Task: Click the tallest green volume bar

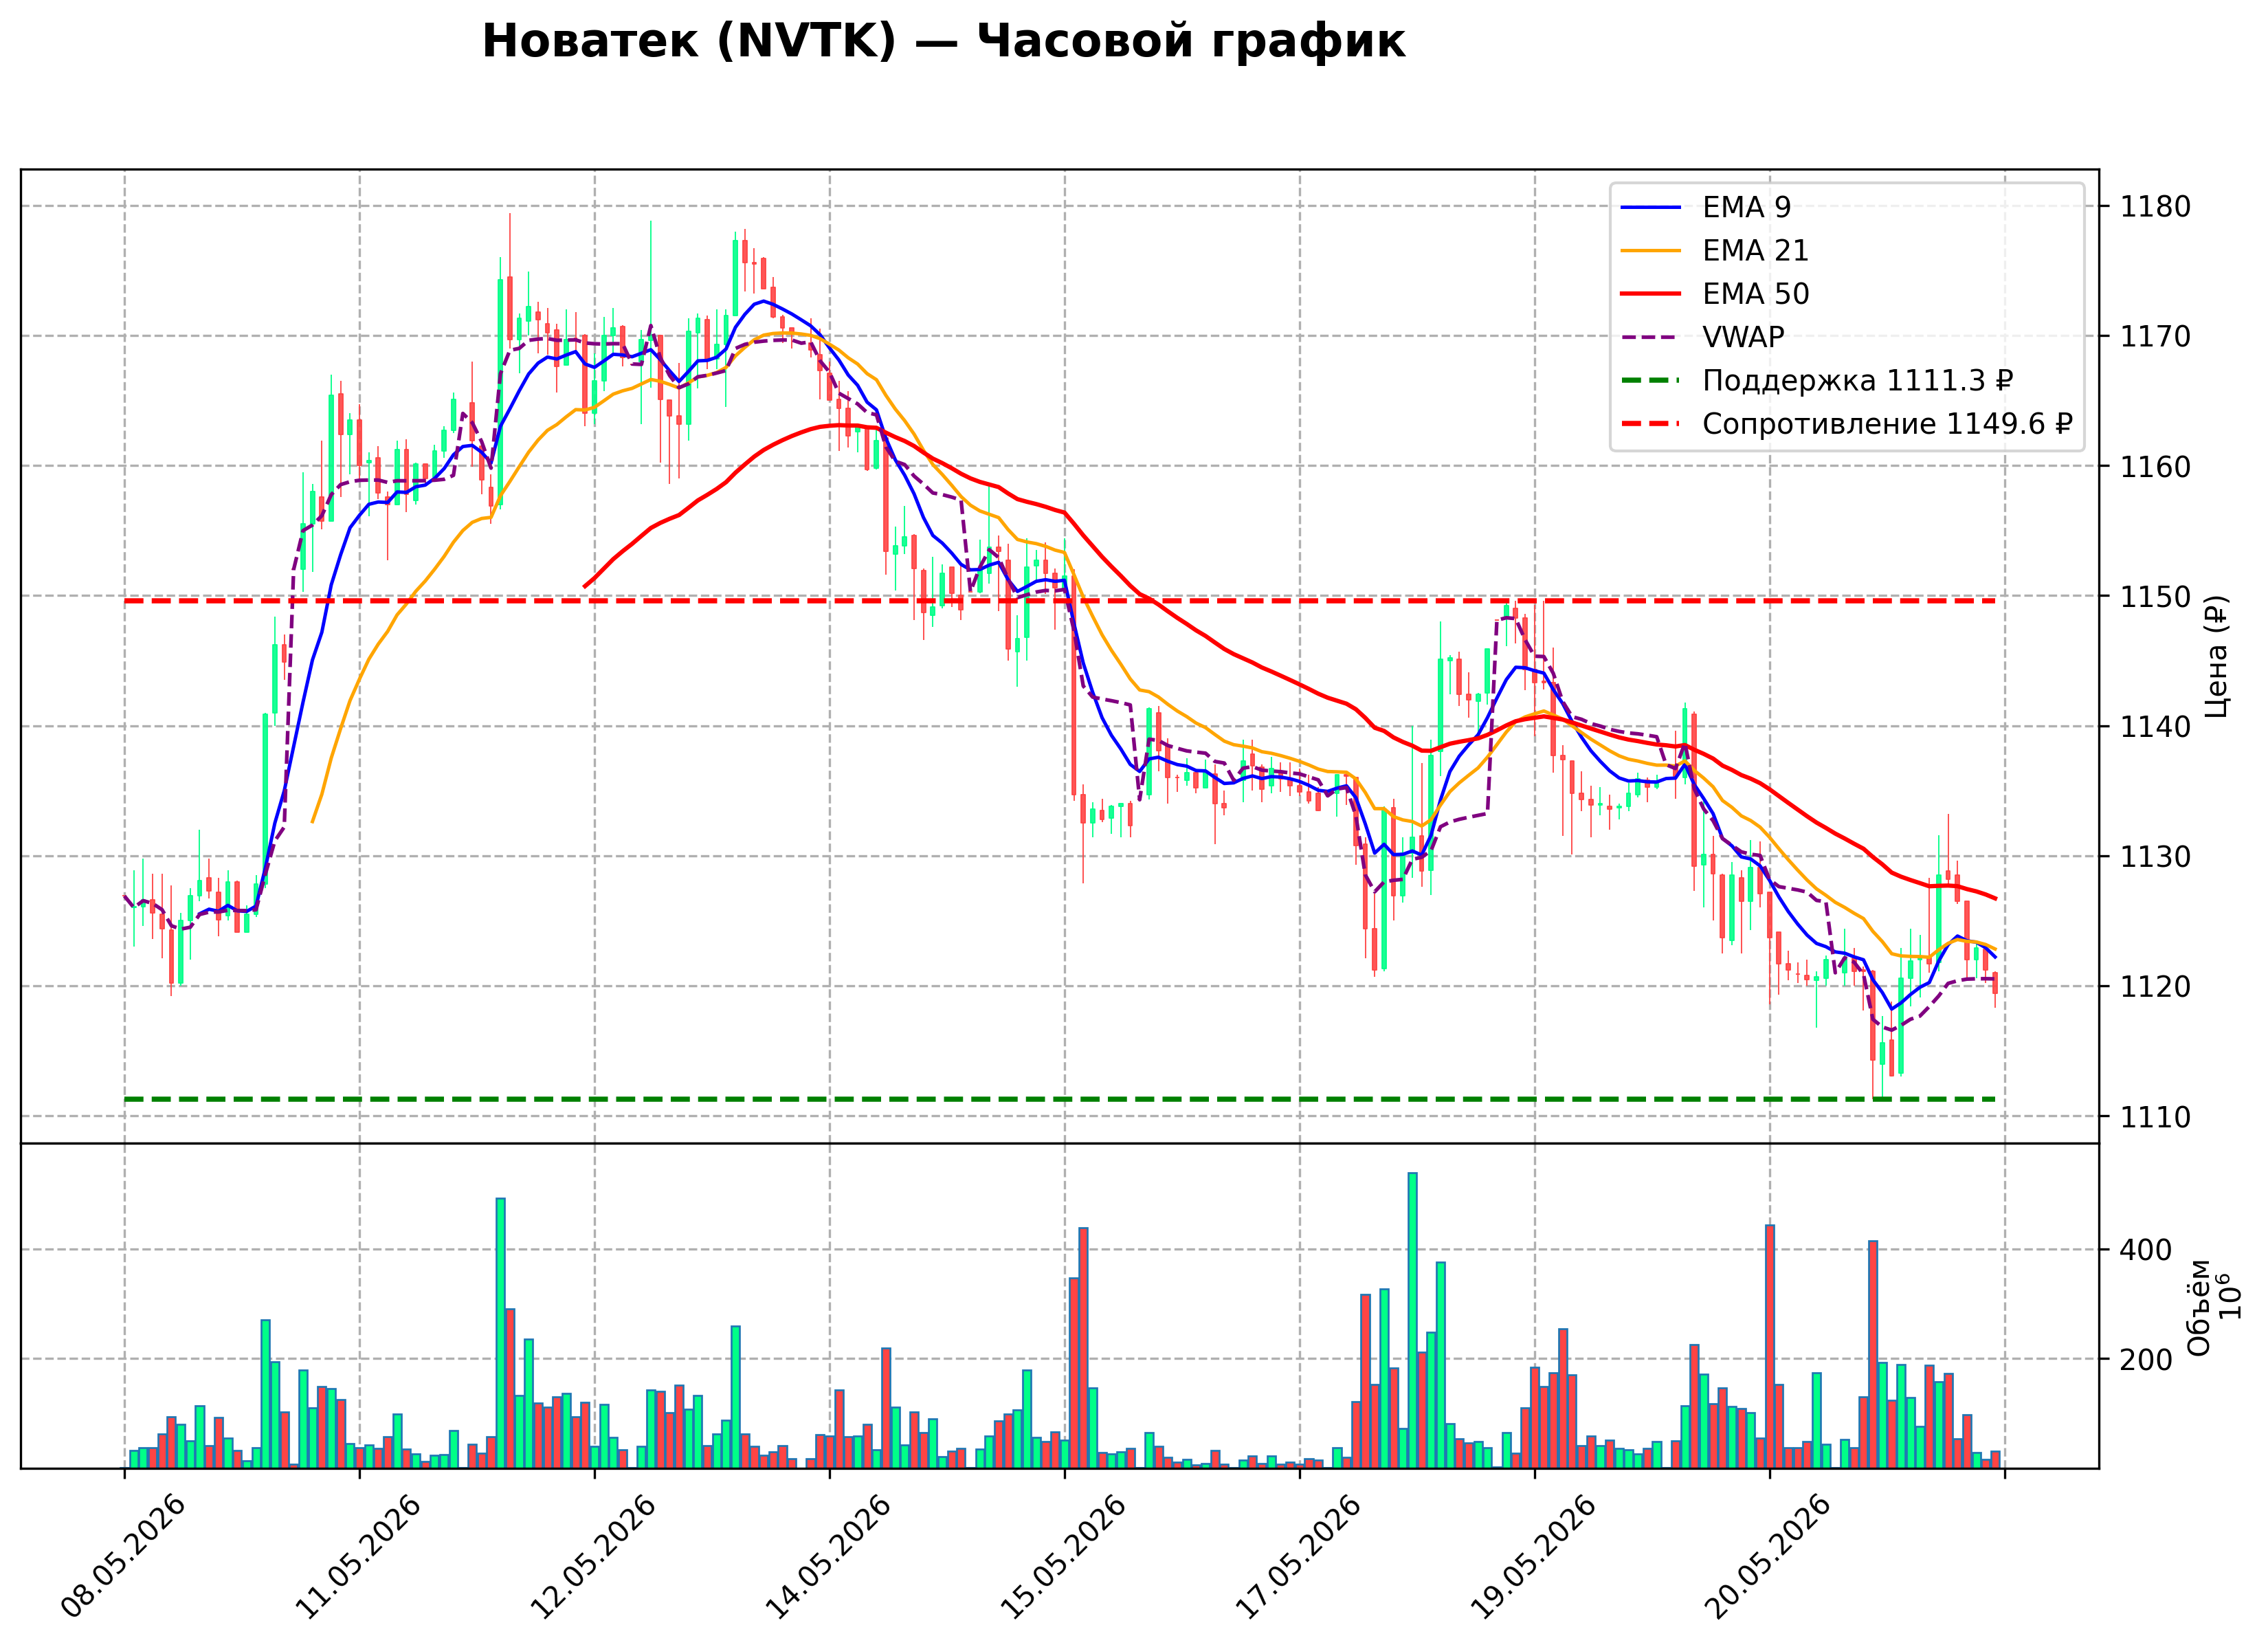Action: [1412, 1320]
